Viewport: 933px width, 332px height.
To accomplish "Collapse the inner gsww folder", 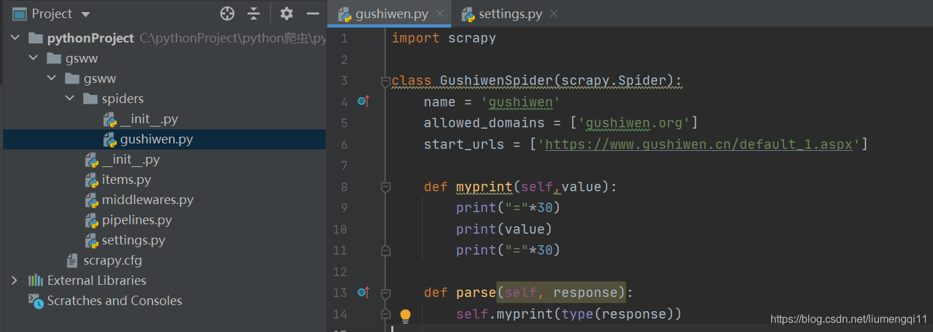I will click(52, 79).
